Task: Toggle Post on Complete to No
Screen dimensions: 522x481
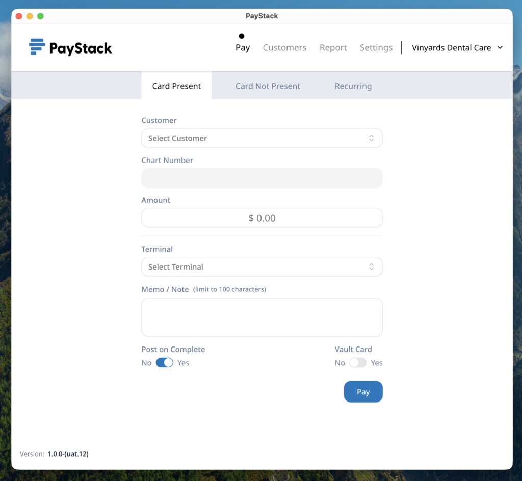Action: [x=165, y=362]
